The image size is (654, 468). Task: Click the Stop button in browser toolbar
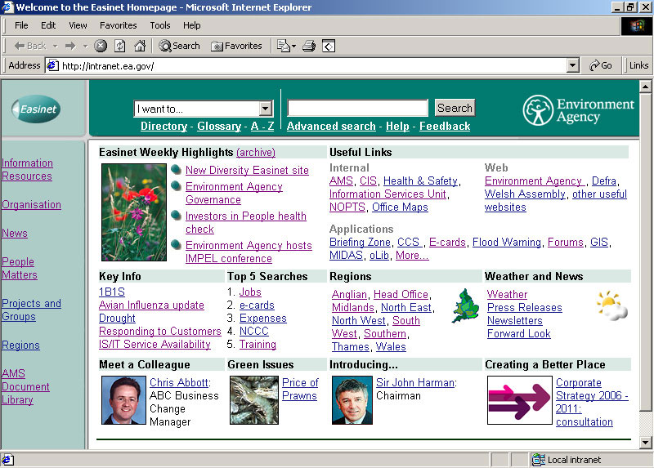[x=101, y=46]
